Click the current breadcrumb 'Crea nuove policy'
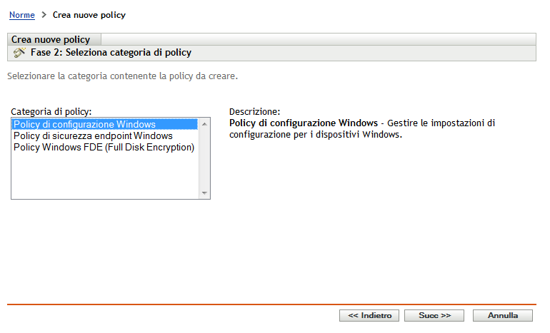550x333 pixels. coord(89,14)
